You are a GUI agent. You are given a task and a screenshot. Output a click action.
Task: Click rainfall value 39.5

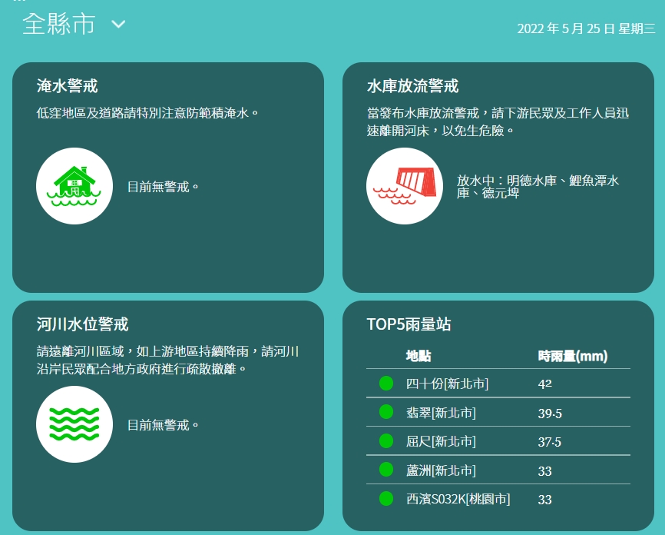click(x=550, y=413)
